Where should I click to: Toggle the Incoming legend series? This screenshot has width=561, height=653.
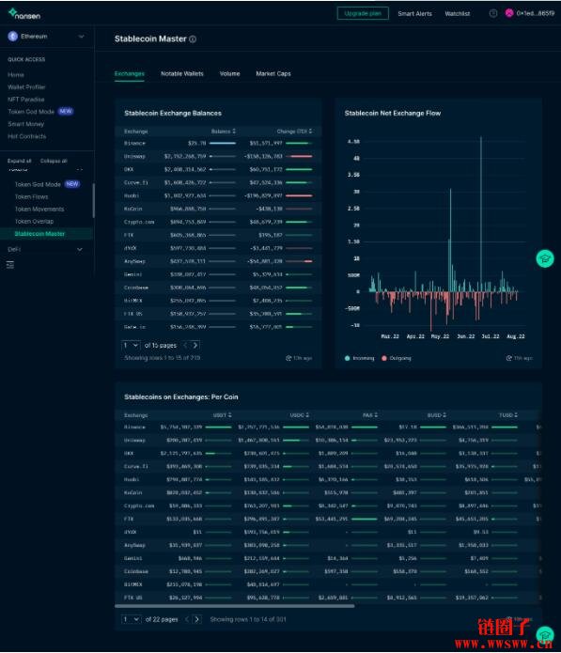359,358
